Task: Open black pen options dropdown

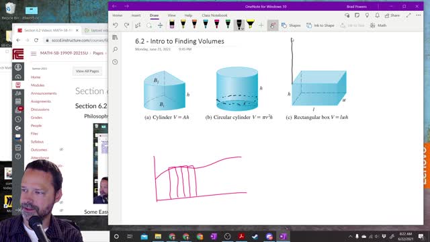Action: pos(243,28)
